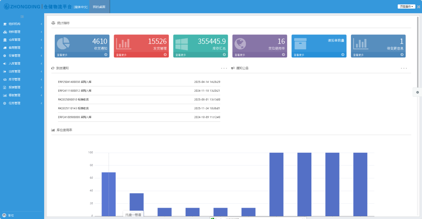Click the settings gear on right edge
This screenshot has height=219, width=422.
coord(417,92)
